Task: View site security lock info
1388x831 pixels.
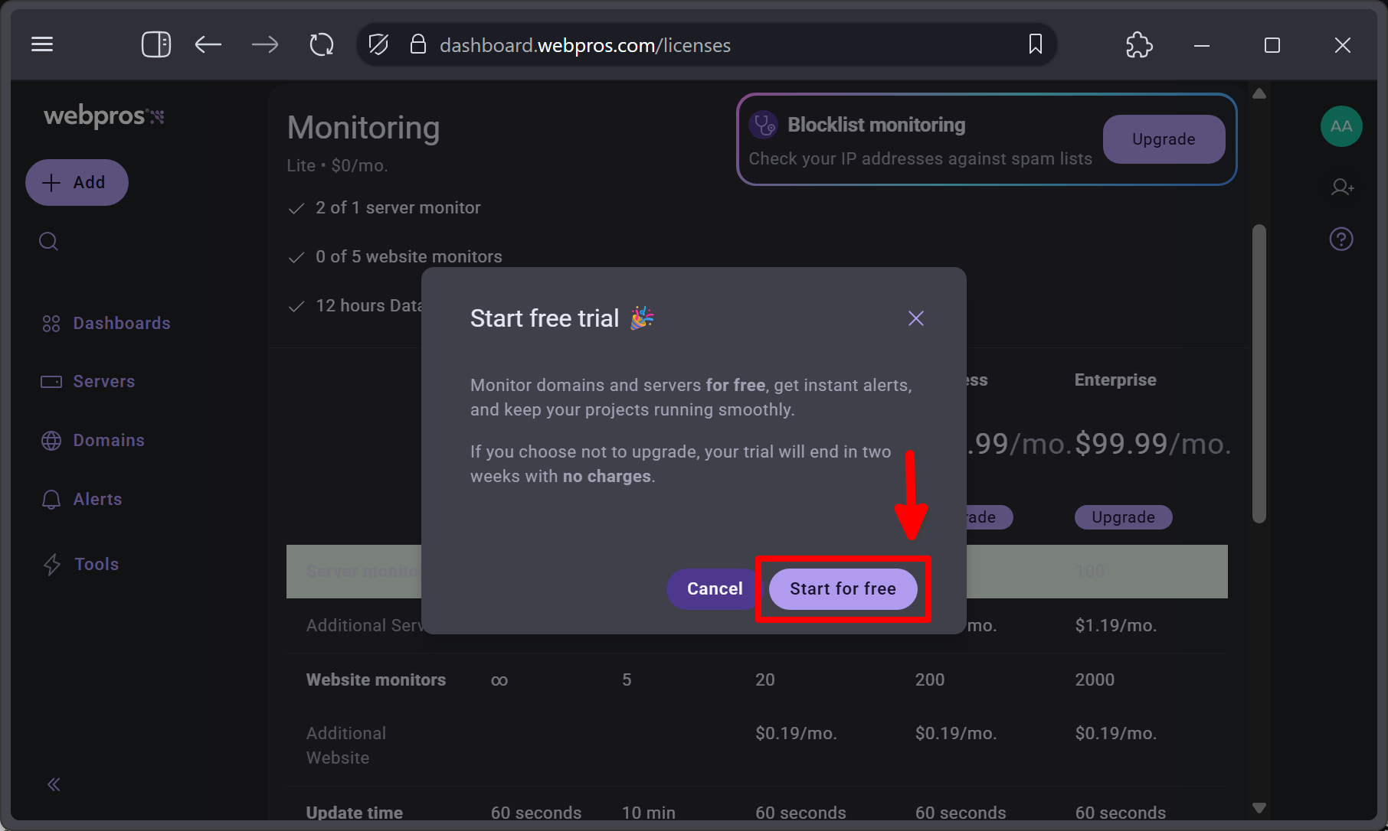Action: click(x=417, y=44)
